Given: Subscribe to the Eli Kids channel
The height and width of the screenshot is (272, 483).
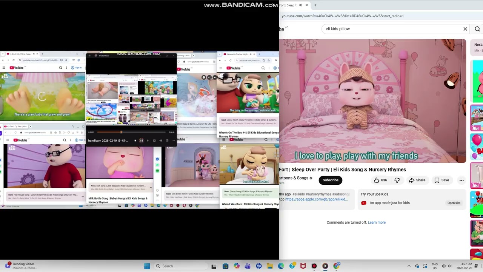Looking at the screenshot, I should tap(330, 180).
